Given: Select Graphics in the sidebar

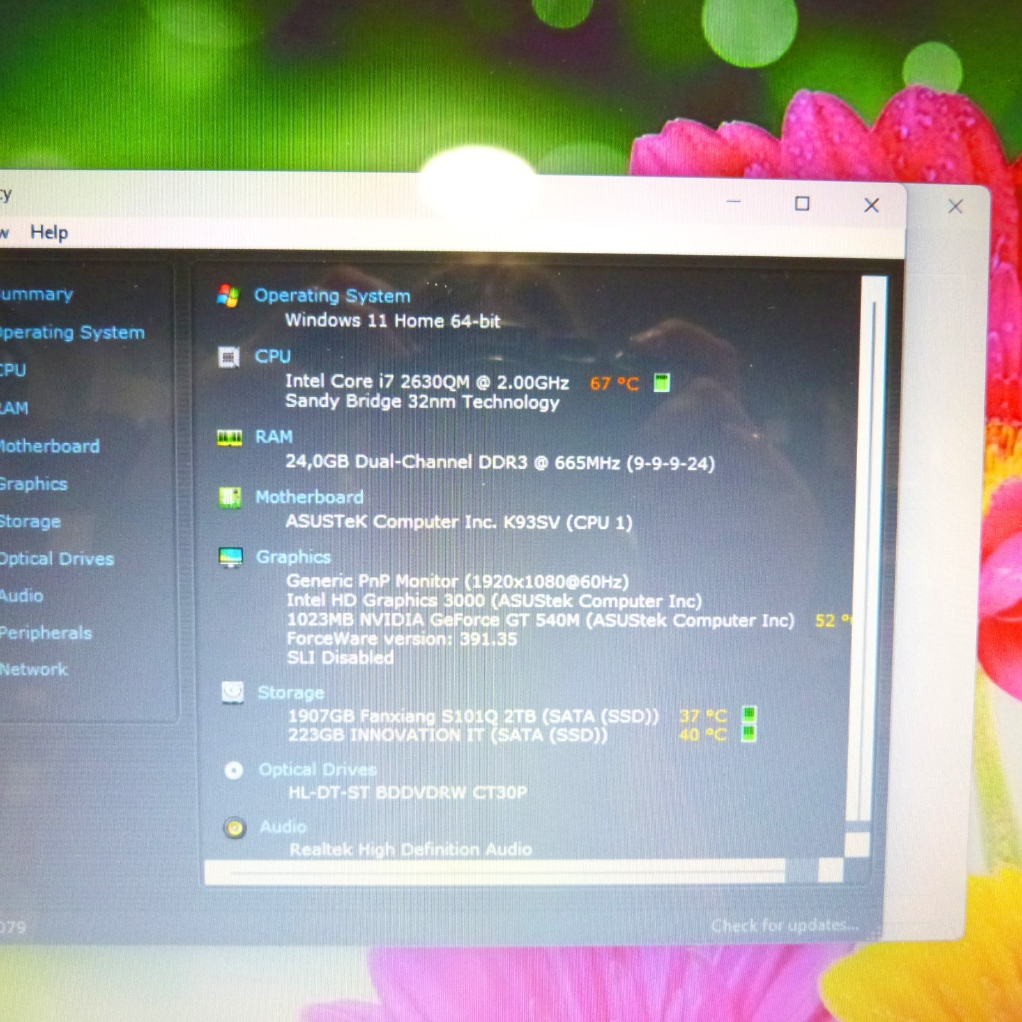Looking at the screenshot, I should click(33, 484).
